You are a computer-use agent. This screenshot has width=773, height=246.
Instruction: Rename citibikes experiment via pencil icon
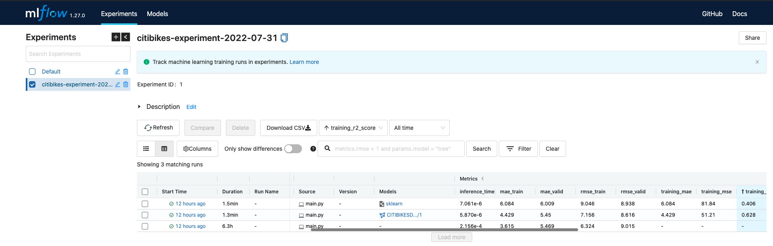pyautogui.click(x=118, y=84)
